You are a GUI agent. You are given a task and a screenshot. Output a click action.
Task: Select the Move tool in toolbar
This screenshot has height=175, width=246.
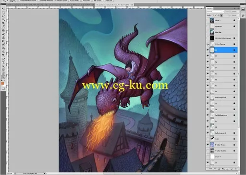(x=3, y=9)
